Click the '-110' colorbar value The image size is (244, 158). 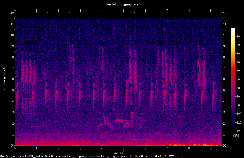pyautogui.click(x=238, y=123)
